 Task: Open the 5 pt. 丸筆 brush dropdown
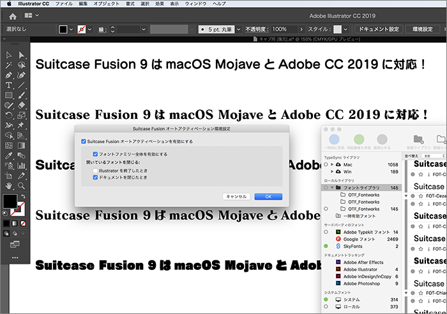pos(239,29)
